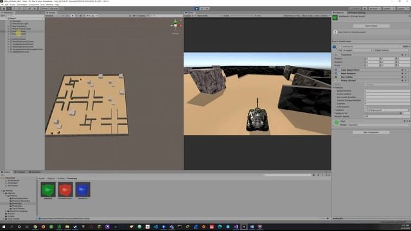Open the File menu
The width and height of the screenshot is (411, 231).
tap(3, 4)
